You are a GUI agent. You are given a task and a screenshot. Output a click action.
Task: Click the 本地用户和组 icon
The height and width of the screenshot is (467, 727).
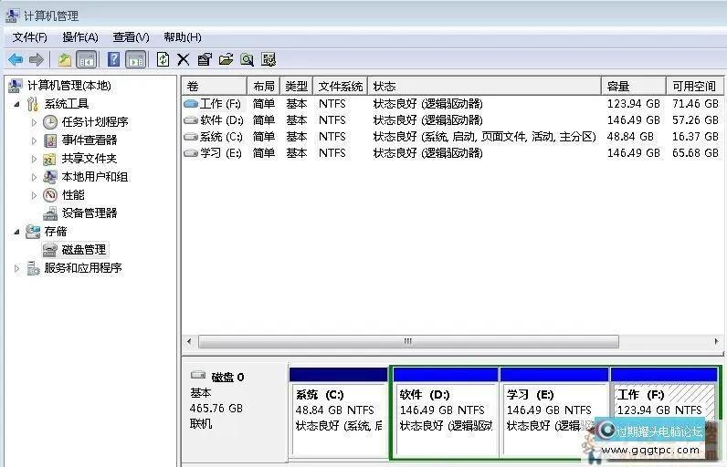[x=49, y=177]
